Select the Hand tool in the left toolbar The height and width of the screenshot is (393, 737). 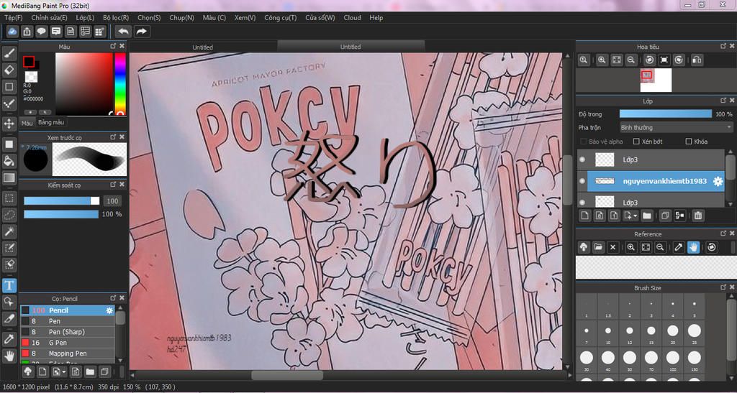pos(9,356)
